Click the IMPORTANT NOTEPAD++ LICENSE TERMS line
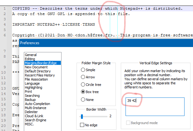 pos(54,24)
